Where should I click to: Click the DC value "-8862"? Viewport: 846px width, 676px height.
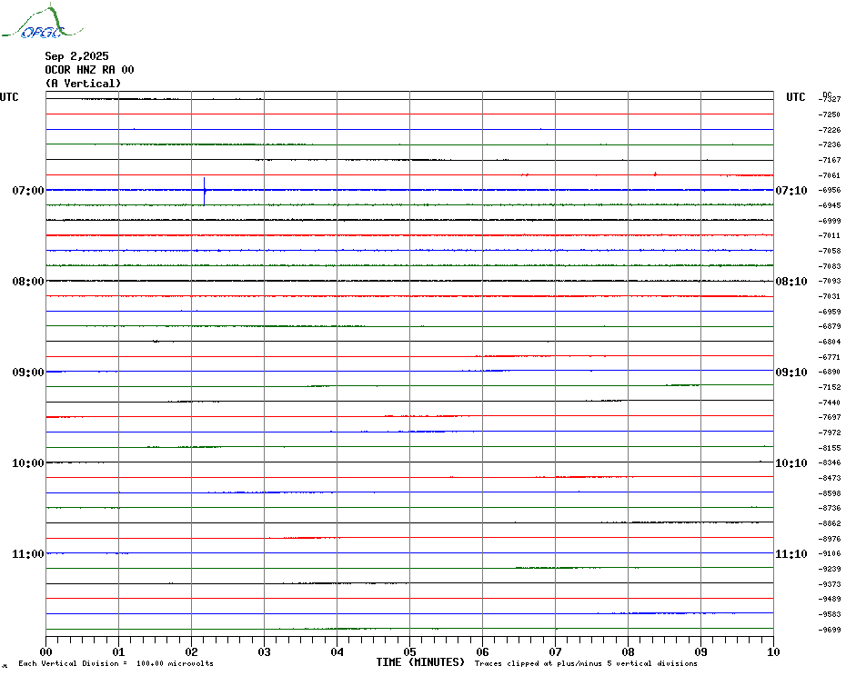pos(830,523)
